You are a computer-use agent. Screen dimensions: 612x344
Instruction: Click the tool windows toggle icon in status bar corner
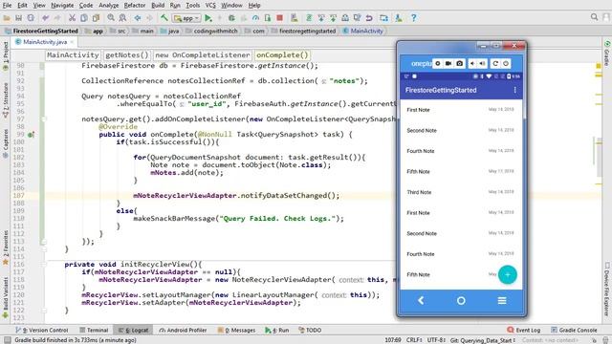[7, 340]
